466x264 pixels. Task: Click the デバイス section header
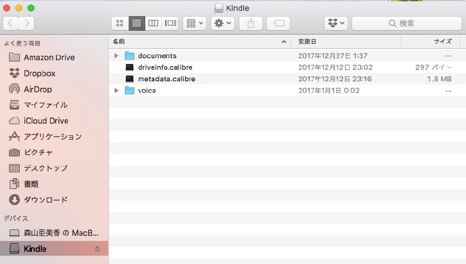pos(16,218)
